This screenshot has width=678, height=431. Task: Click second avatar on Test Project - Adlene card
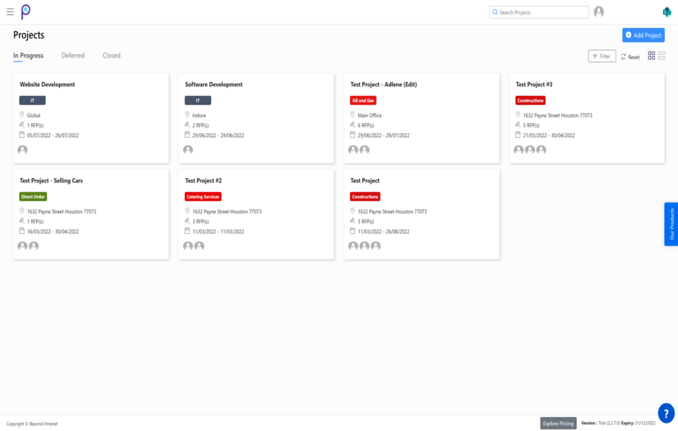click(365, 149)
